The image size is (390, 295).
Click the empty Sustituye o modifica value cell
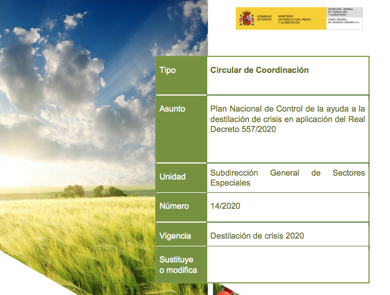(x=287, y=265)
